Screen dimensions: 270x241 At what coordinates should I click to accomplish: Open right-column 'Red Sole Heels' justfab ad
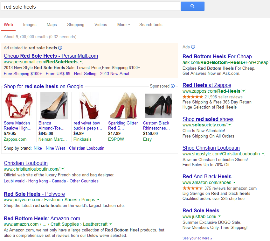(x=201, y=210)
